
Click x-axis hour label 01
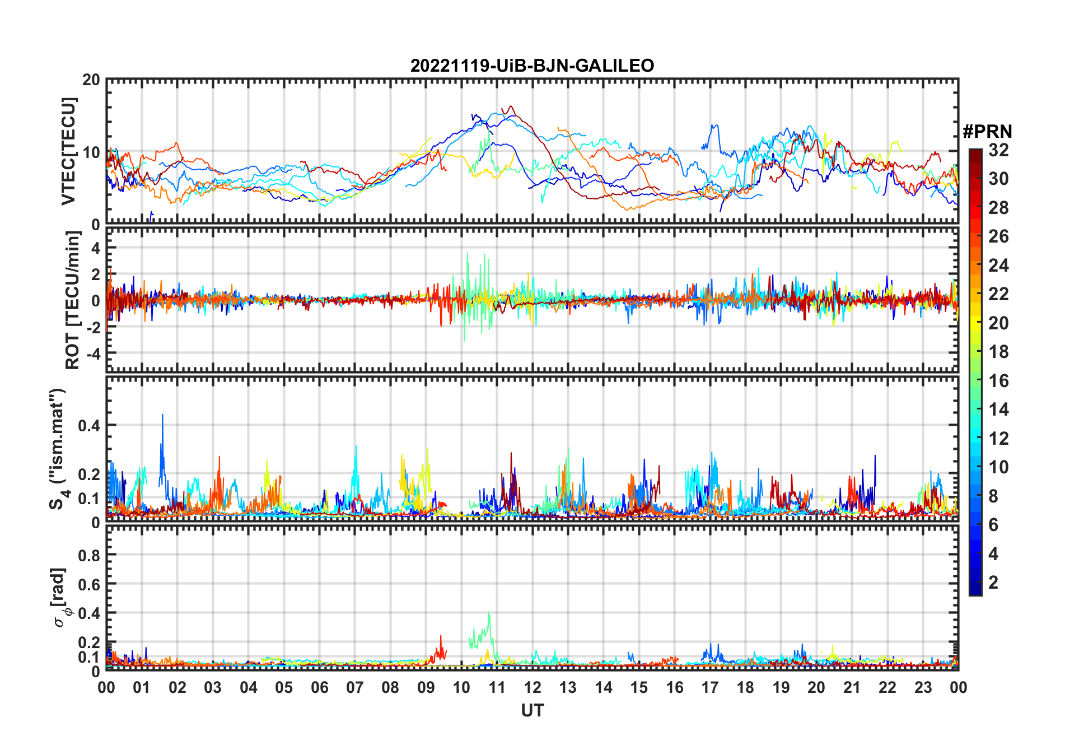pos(142,687)
